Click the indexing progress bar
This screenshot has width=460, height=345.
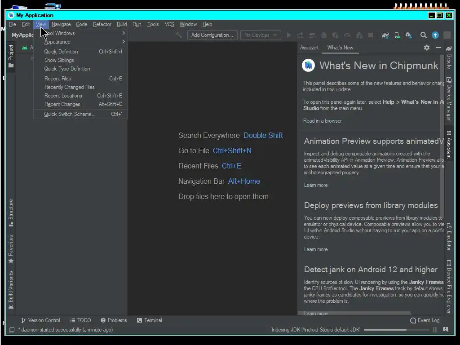pos(396,330)
